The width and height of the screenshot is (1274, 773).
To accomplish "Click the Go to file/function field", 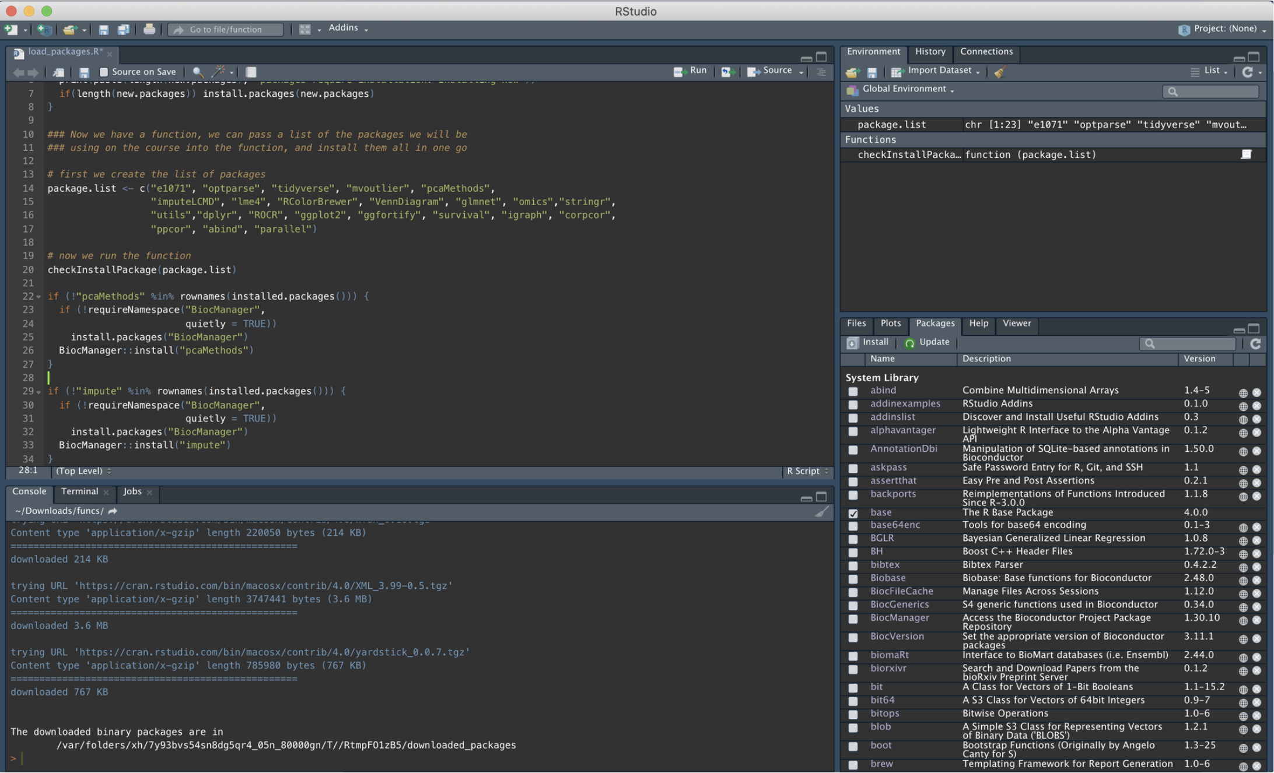I will pyautogui.click(x=226, y=30).
